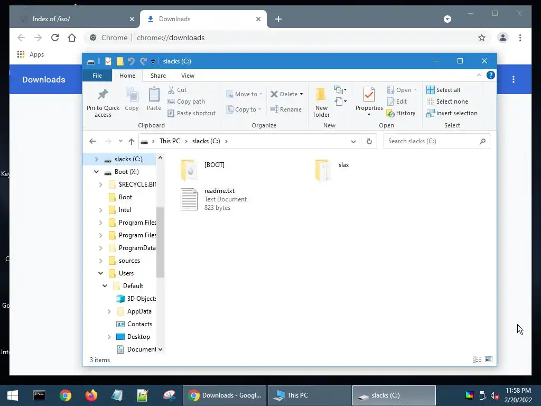
Task: Click Select all
Action: click(443, 90)
